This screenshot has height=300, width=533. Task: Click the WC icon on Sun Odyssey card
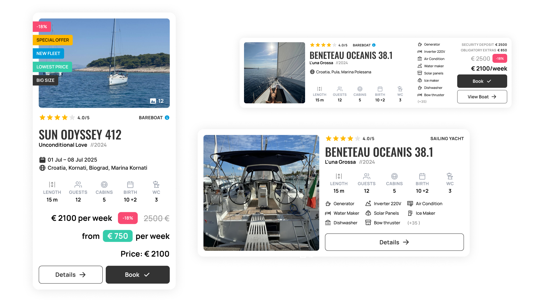pyautogui.click(x=156, y=184)
